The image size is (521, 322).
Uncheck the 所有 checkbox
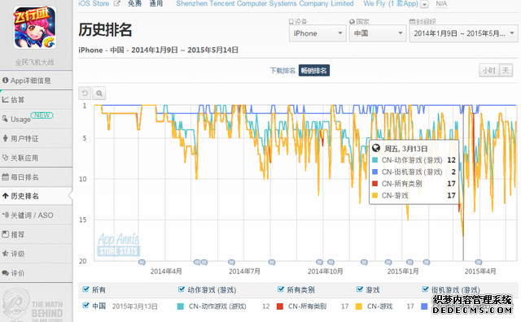pyautogui.click(x=85, y=289)
